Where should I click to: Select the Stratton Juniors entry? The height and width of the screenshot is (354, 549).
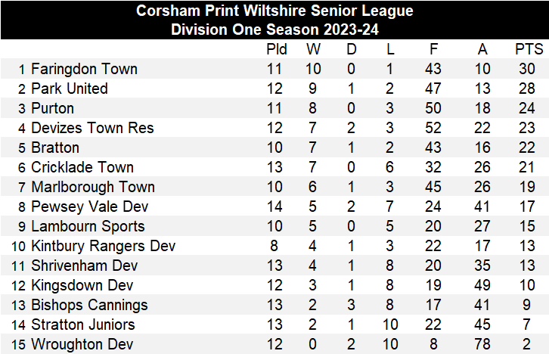point(83,324)
